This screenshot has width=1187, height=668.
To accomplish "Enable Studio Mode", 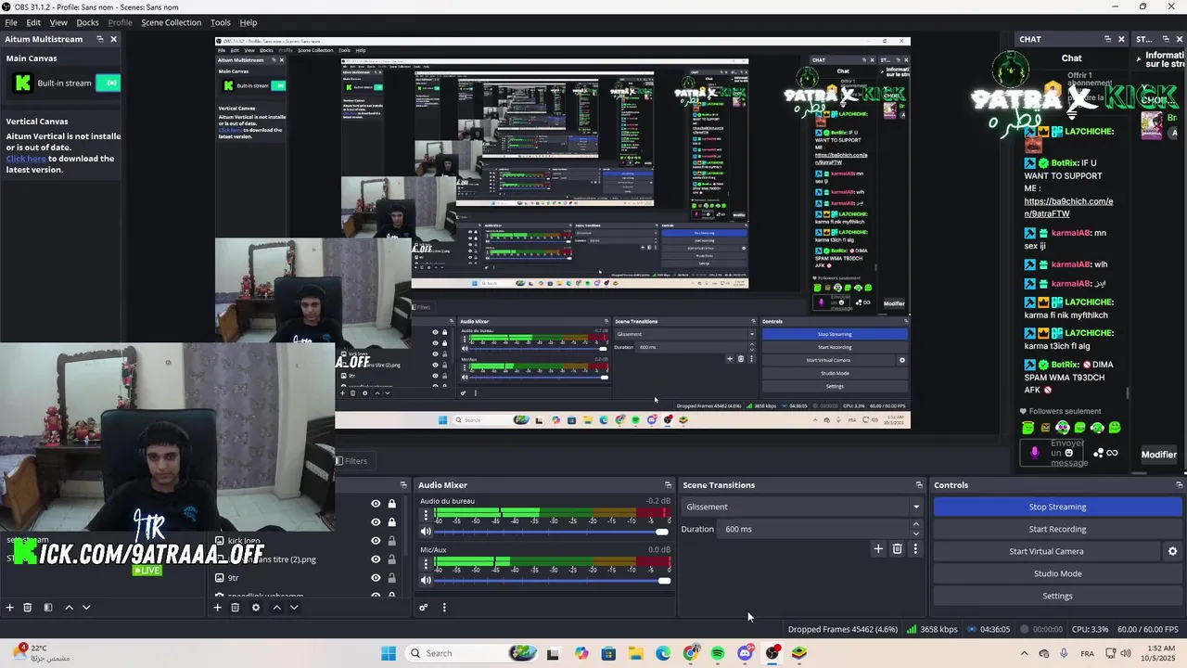I will 1057,573.
